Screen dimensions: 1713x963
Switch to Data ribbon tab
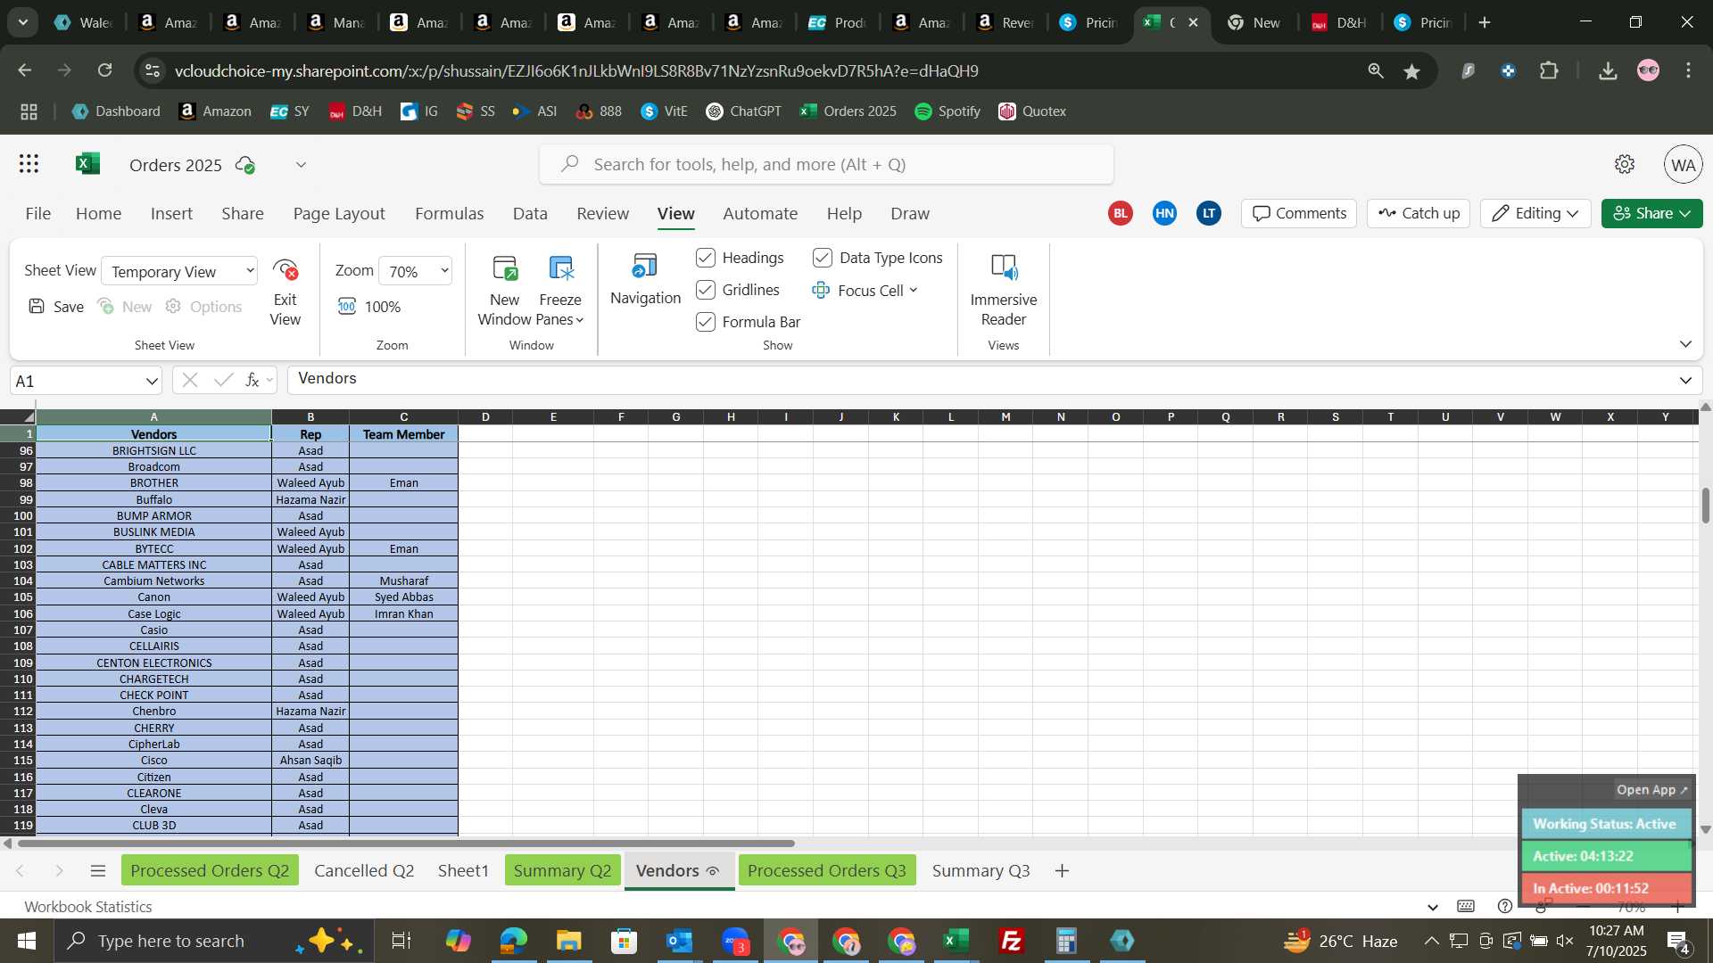click(530, 213)
